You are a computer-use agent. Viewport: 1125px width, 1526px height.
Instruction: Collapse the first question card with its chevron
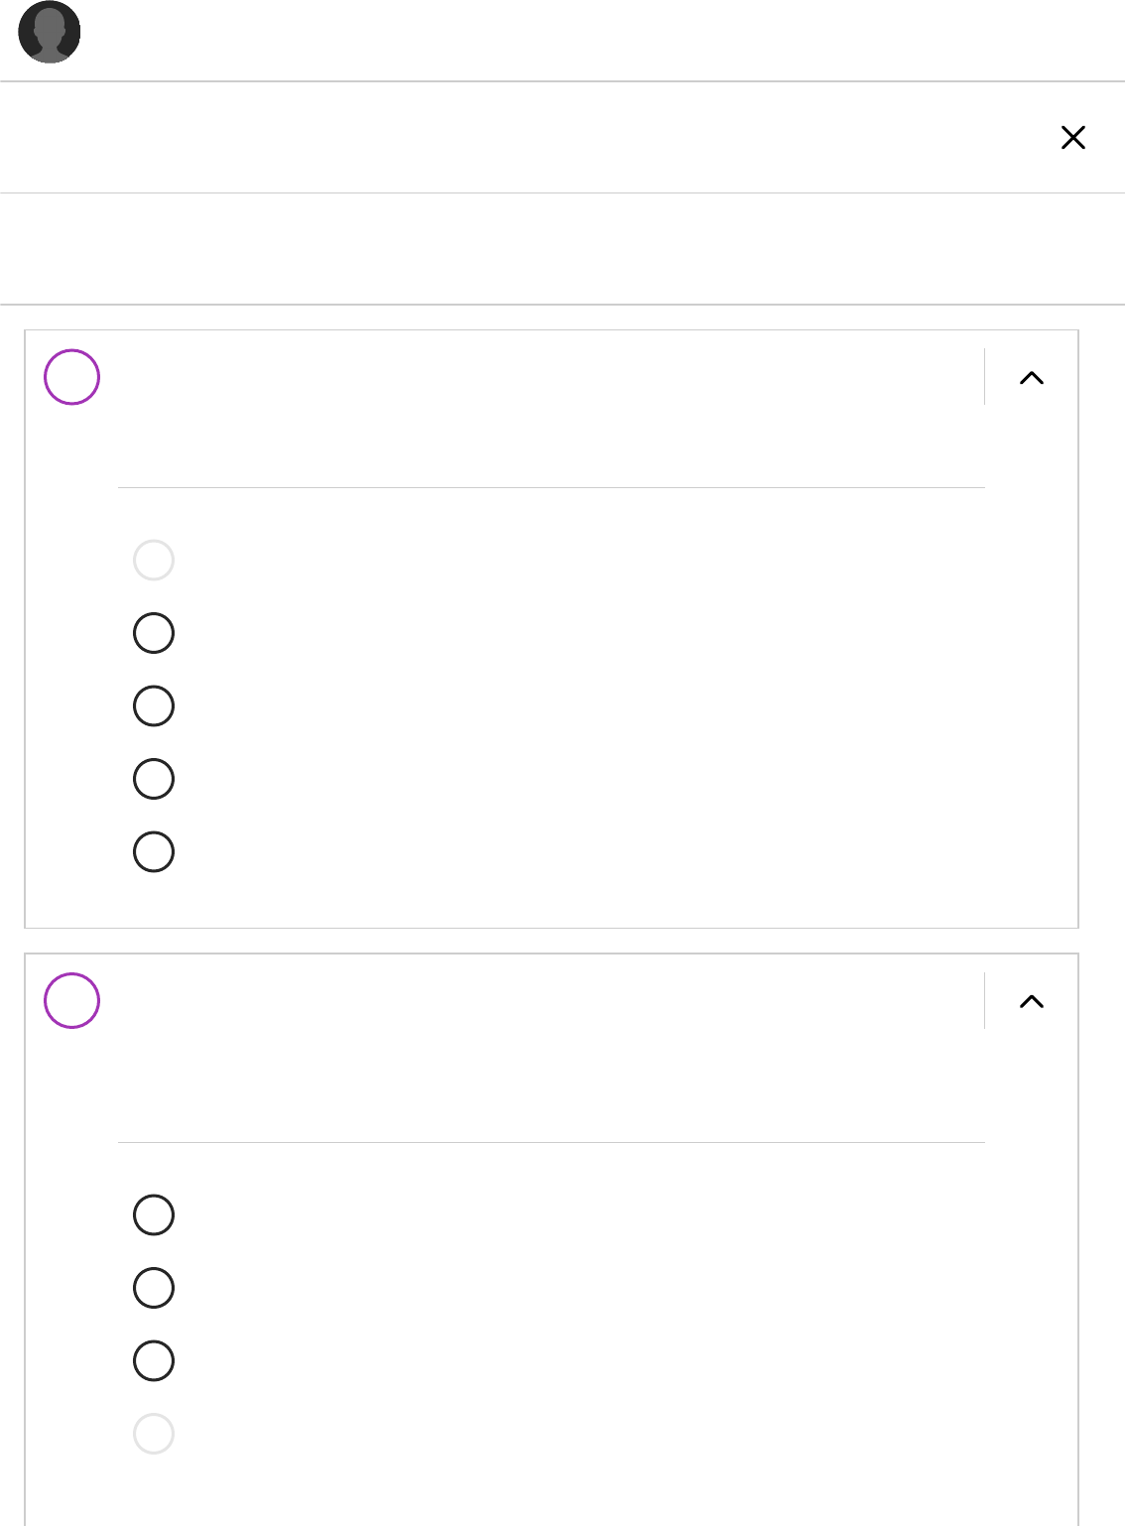point(1032,378)
